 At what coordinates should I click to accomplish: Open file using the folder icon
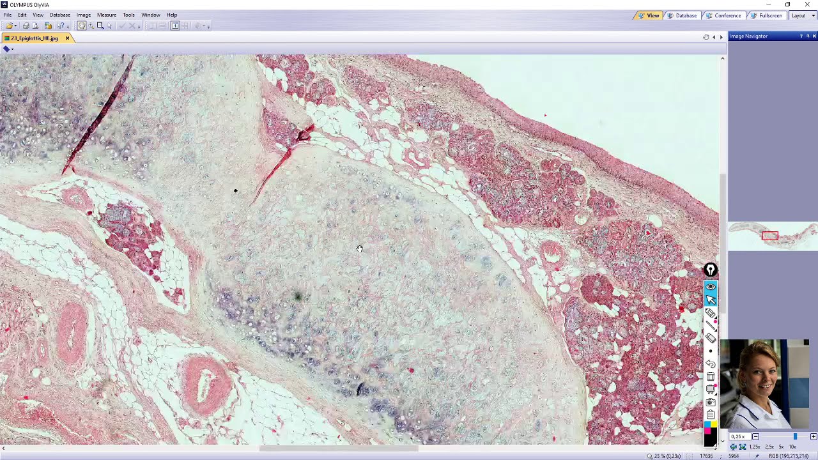pos(9,26)
